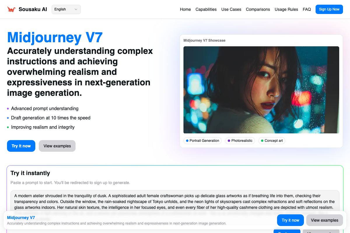Select the Concept art tag
This screenshot has height=233, width=350.
272,141
